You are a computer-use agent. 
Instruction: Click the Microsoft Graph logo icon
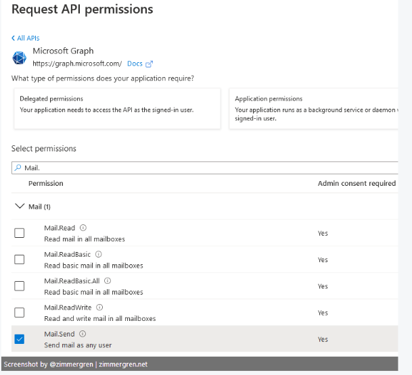pyautogui.click(x=18, y=57)
